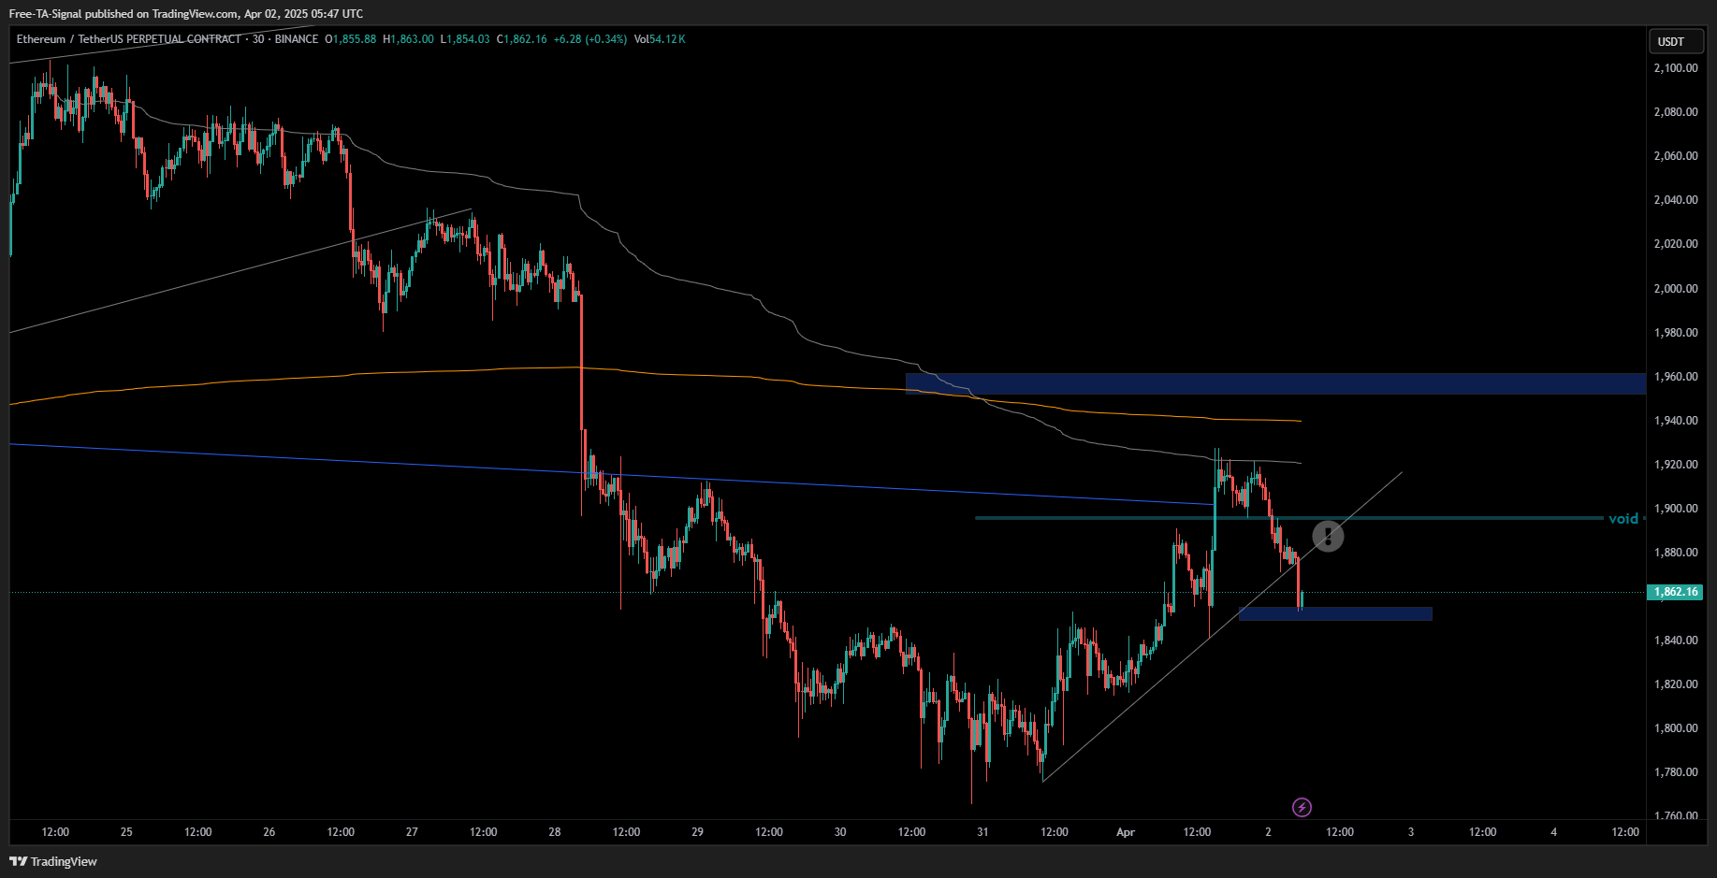Click the Vol 54.12K volume label
The image size is (1717, 878).
660,39
